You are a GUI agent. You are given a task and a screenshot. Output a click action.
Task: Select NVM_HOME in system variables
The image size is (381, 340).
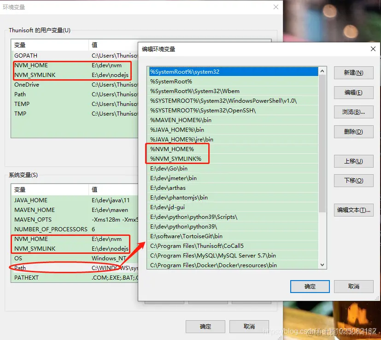(75, 239)
